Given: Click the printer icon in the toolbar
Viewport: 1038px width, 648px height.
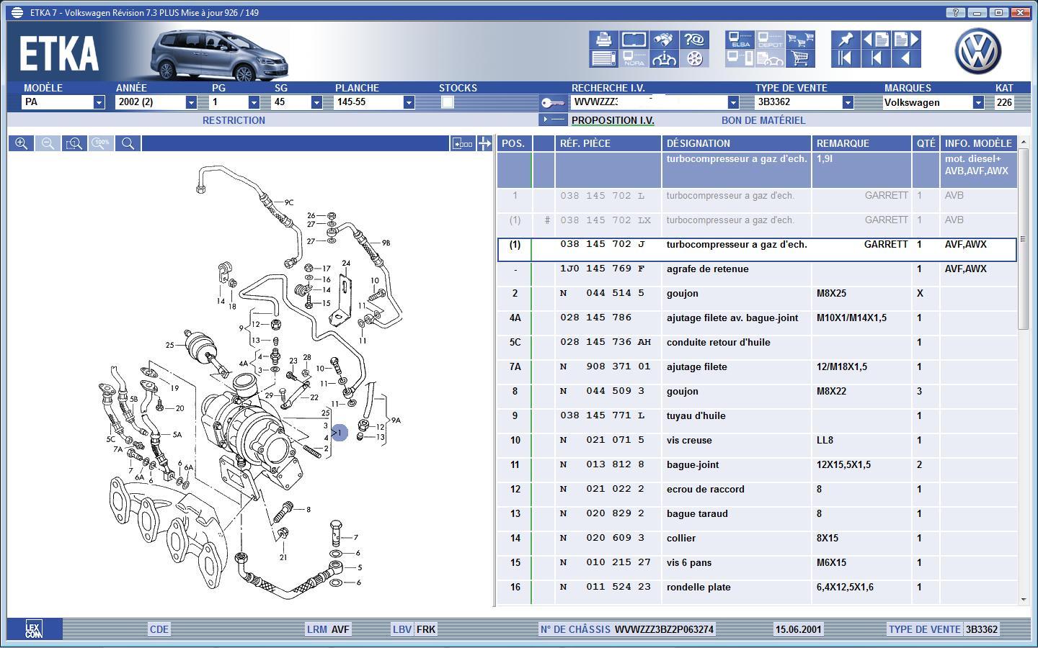Looking at the screenshot, I should 604,40.
